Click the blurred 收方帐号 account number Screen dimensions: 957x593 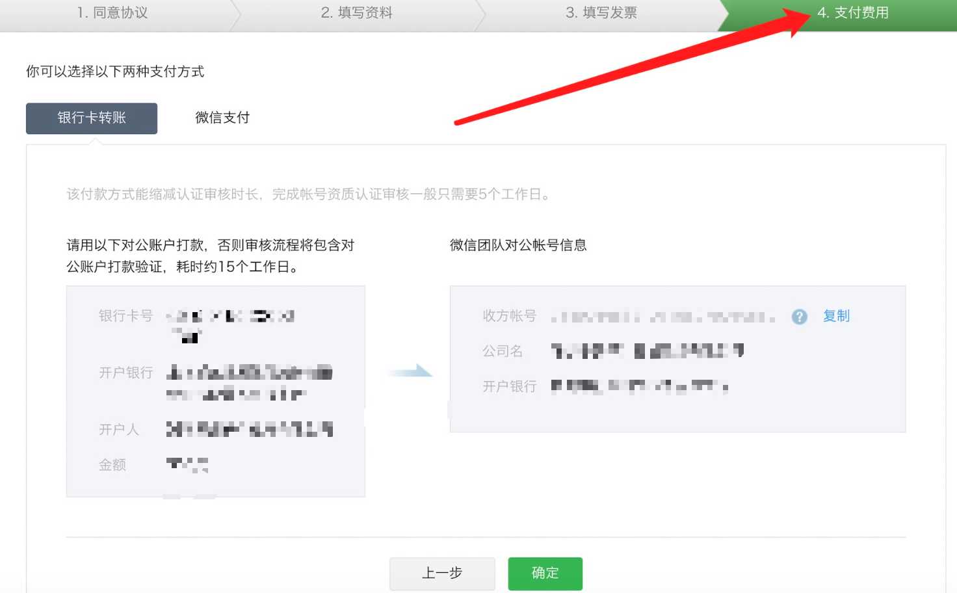pyautogui.click(x=662, y=317)
